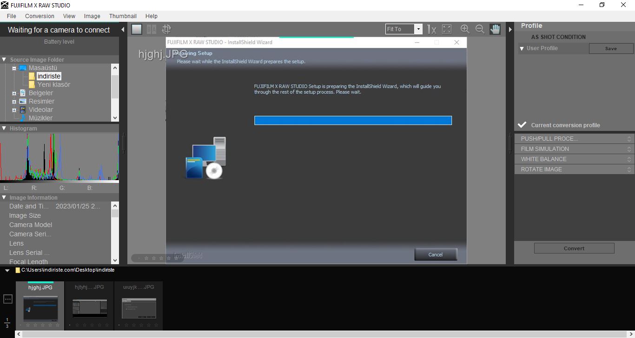635x338 pixels.
Task: Rate uiuyjk....JPG thumbnail five stars
Action: (x=156, y=325)
